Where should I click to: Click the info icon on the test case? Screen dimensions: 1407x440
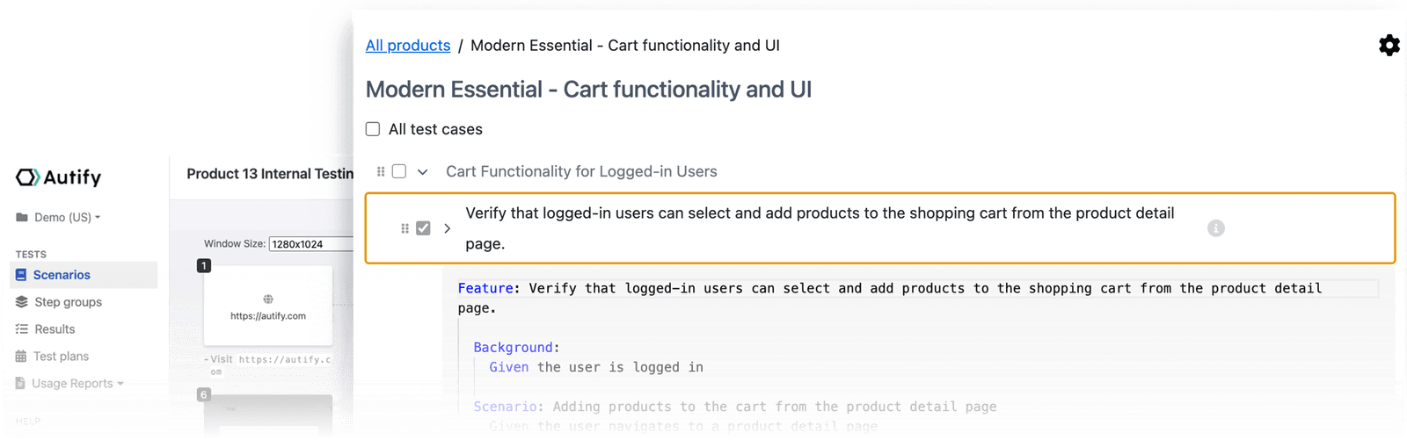1215,228
